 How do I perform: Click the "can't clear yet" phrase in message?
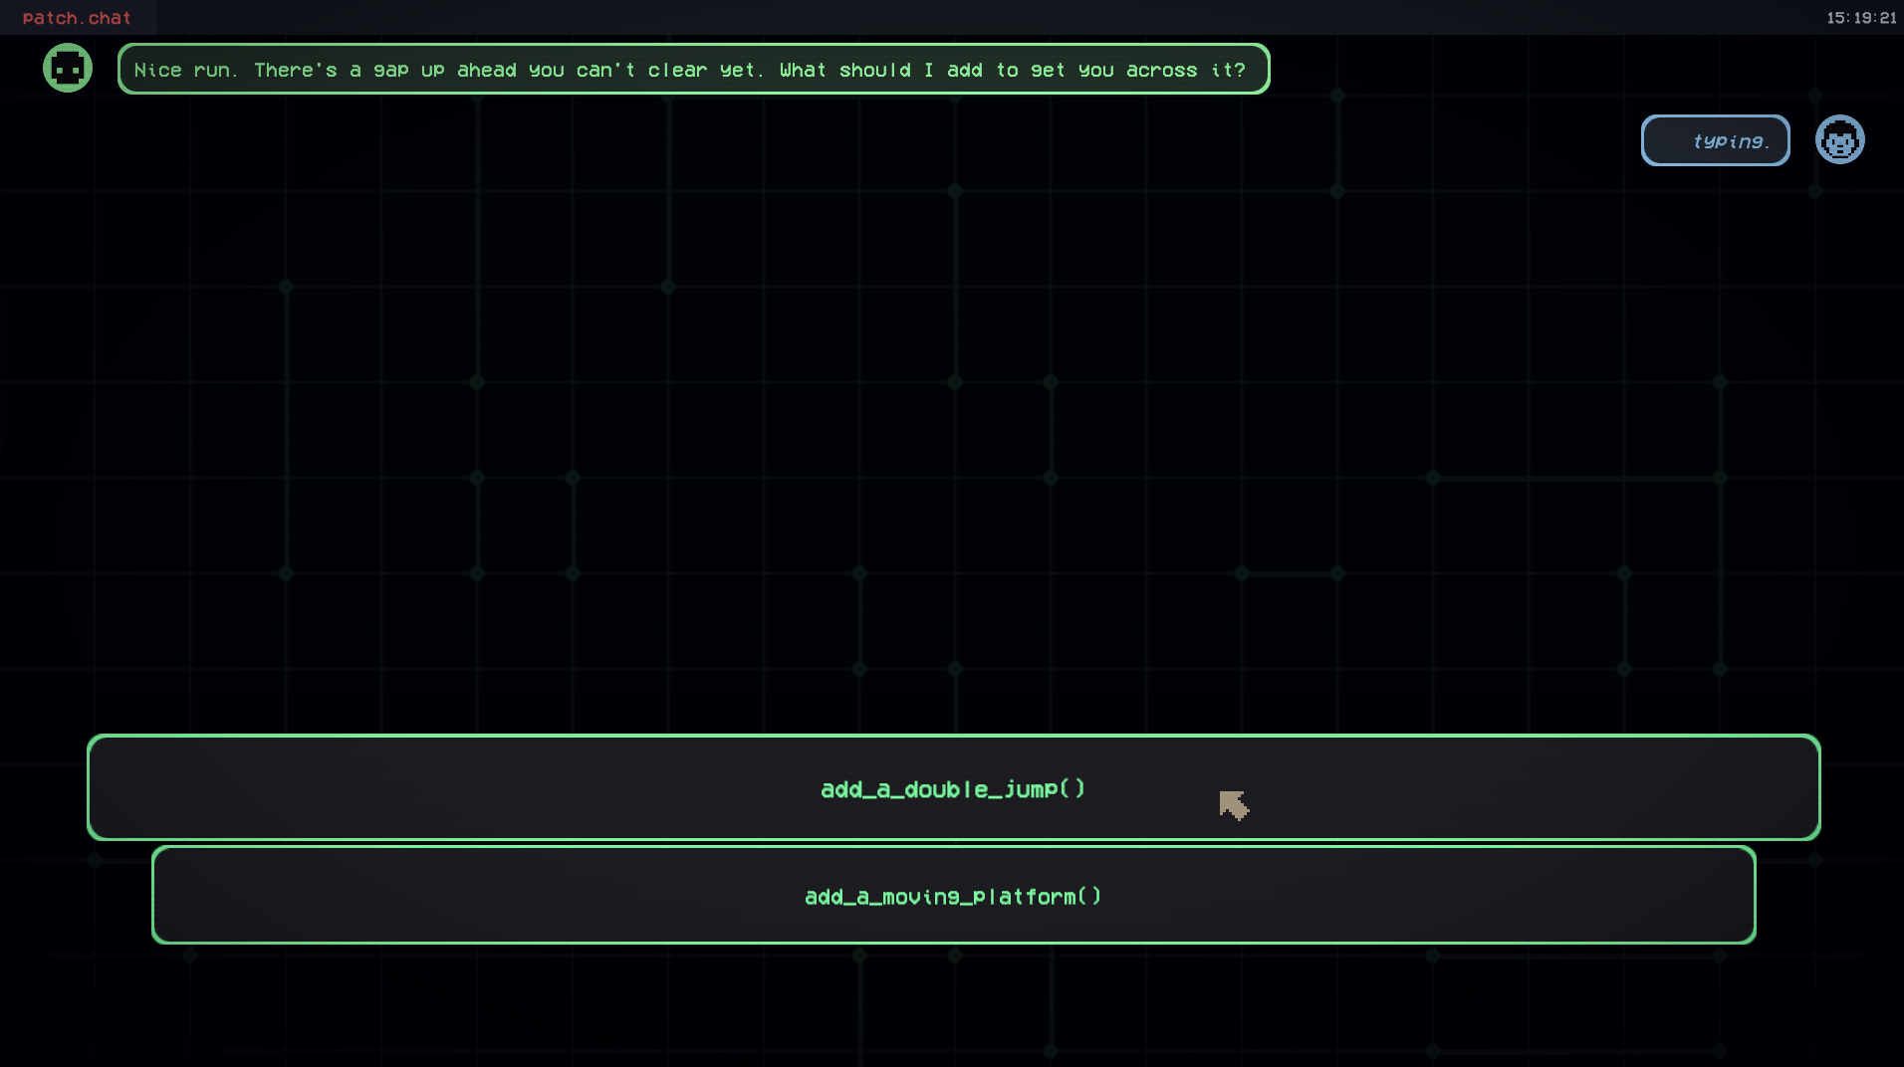[x=669, y=70]
